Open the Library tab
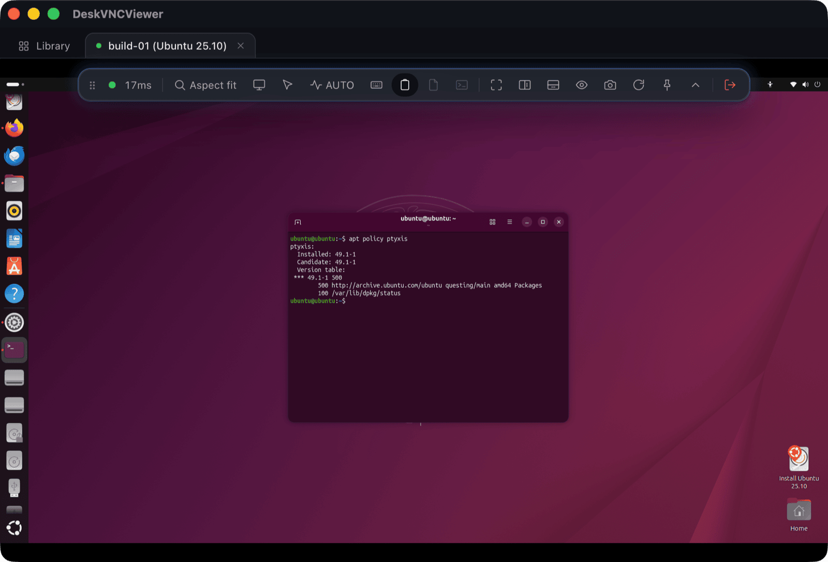The width and height of the screenshot is (828, 562). (x=44, y=46)
